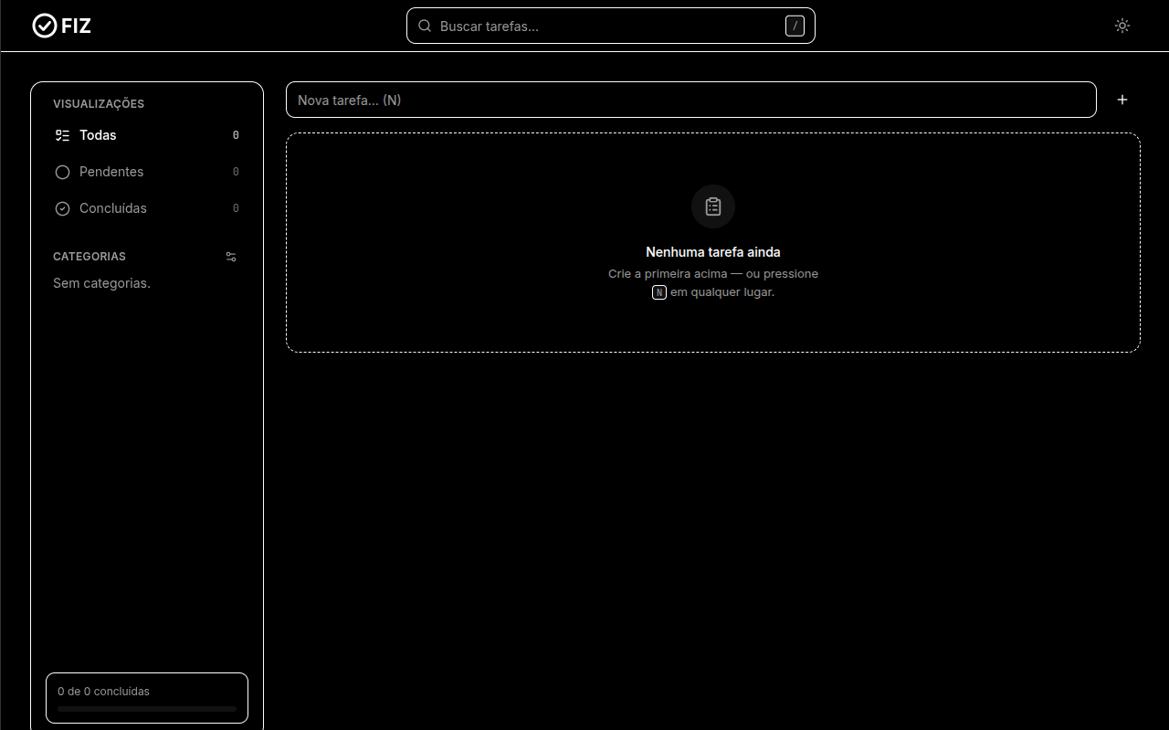Viewport: 1169px width, 730px height.
Task: Open category settings sliders icon
Action: click(x=231, y=257)
